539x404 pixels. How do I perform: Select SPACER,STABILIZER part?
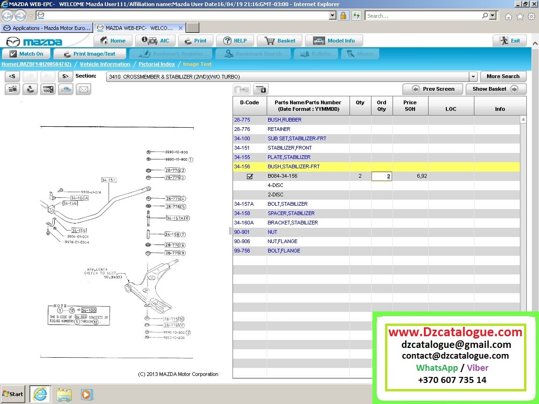291,213
